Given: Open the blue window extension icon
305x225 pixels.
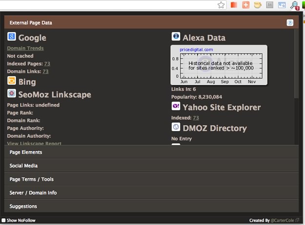Looking at the screenshot, I should click(282, 5).
